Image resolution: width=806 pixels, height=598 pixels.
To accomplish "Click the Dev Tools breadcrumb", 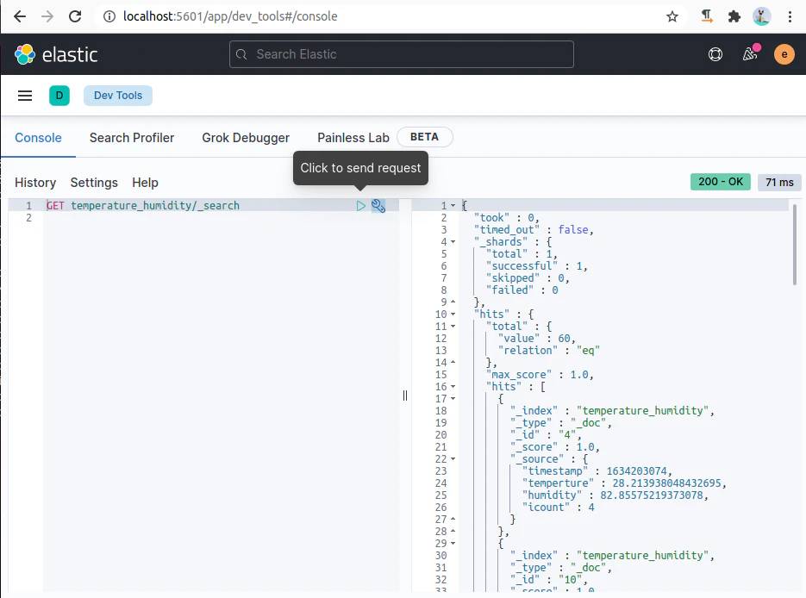I will pyautogui.click(x=118, y=96).
